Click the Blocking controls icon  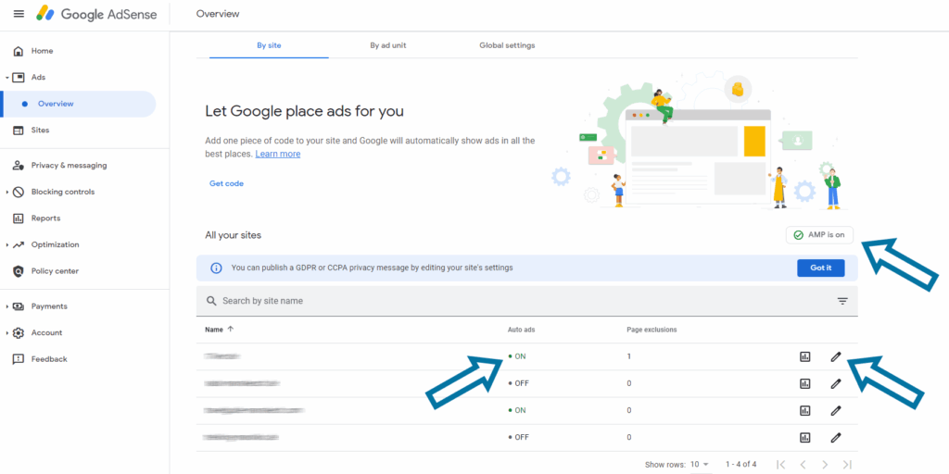[x=19, y=192]
